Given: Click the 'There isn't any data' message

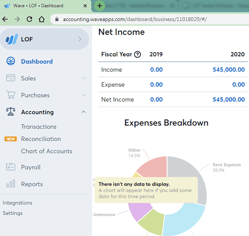Looking at the screenshot, I should [146, 190].
